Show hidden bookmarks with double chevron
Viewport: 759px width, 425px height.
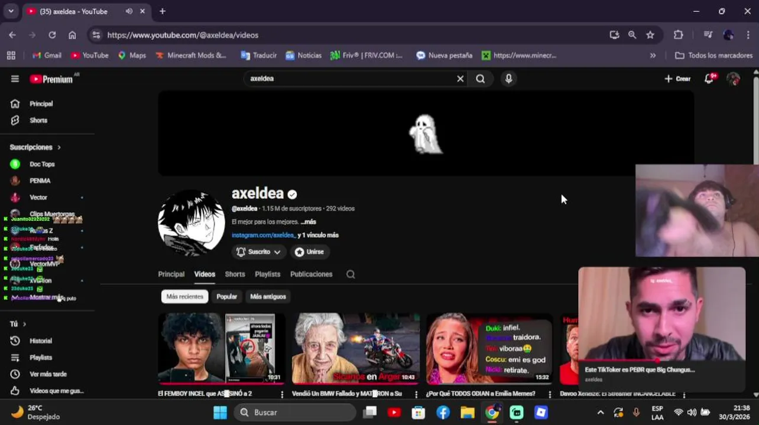pos(653,55)
